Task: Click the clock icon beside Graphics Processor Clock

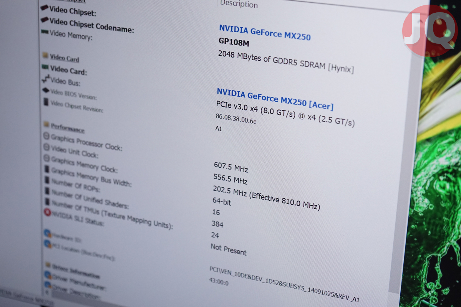Action: click(46, 136)
